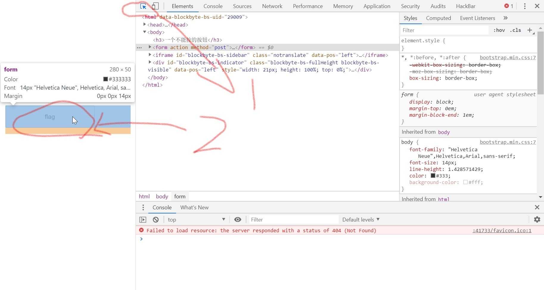Click the box-sizing: border-box declaration
The height and width of the screenshot is (290, 544).
[x=443, y=78]
